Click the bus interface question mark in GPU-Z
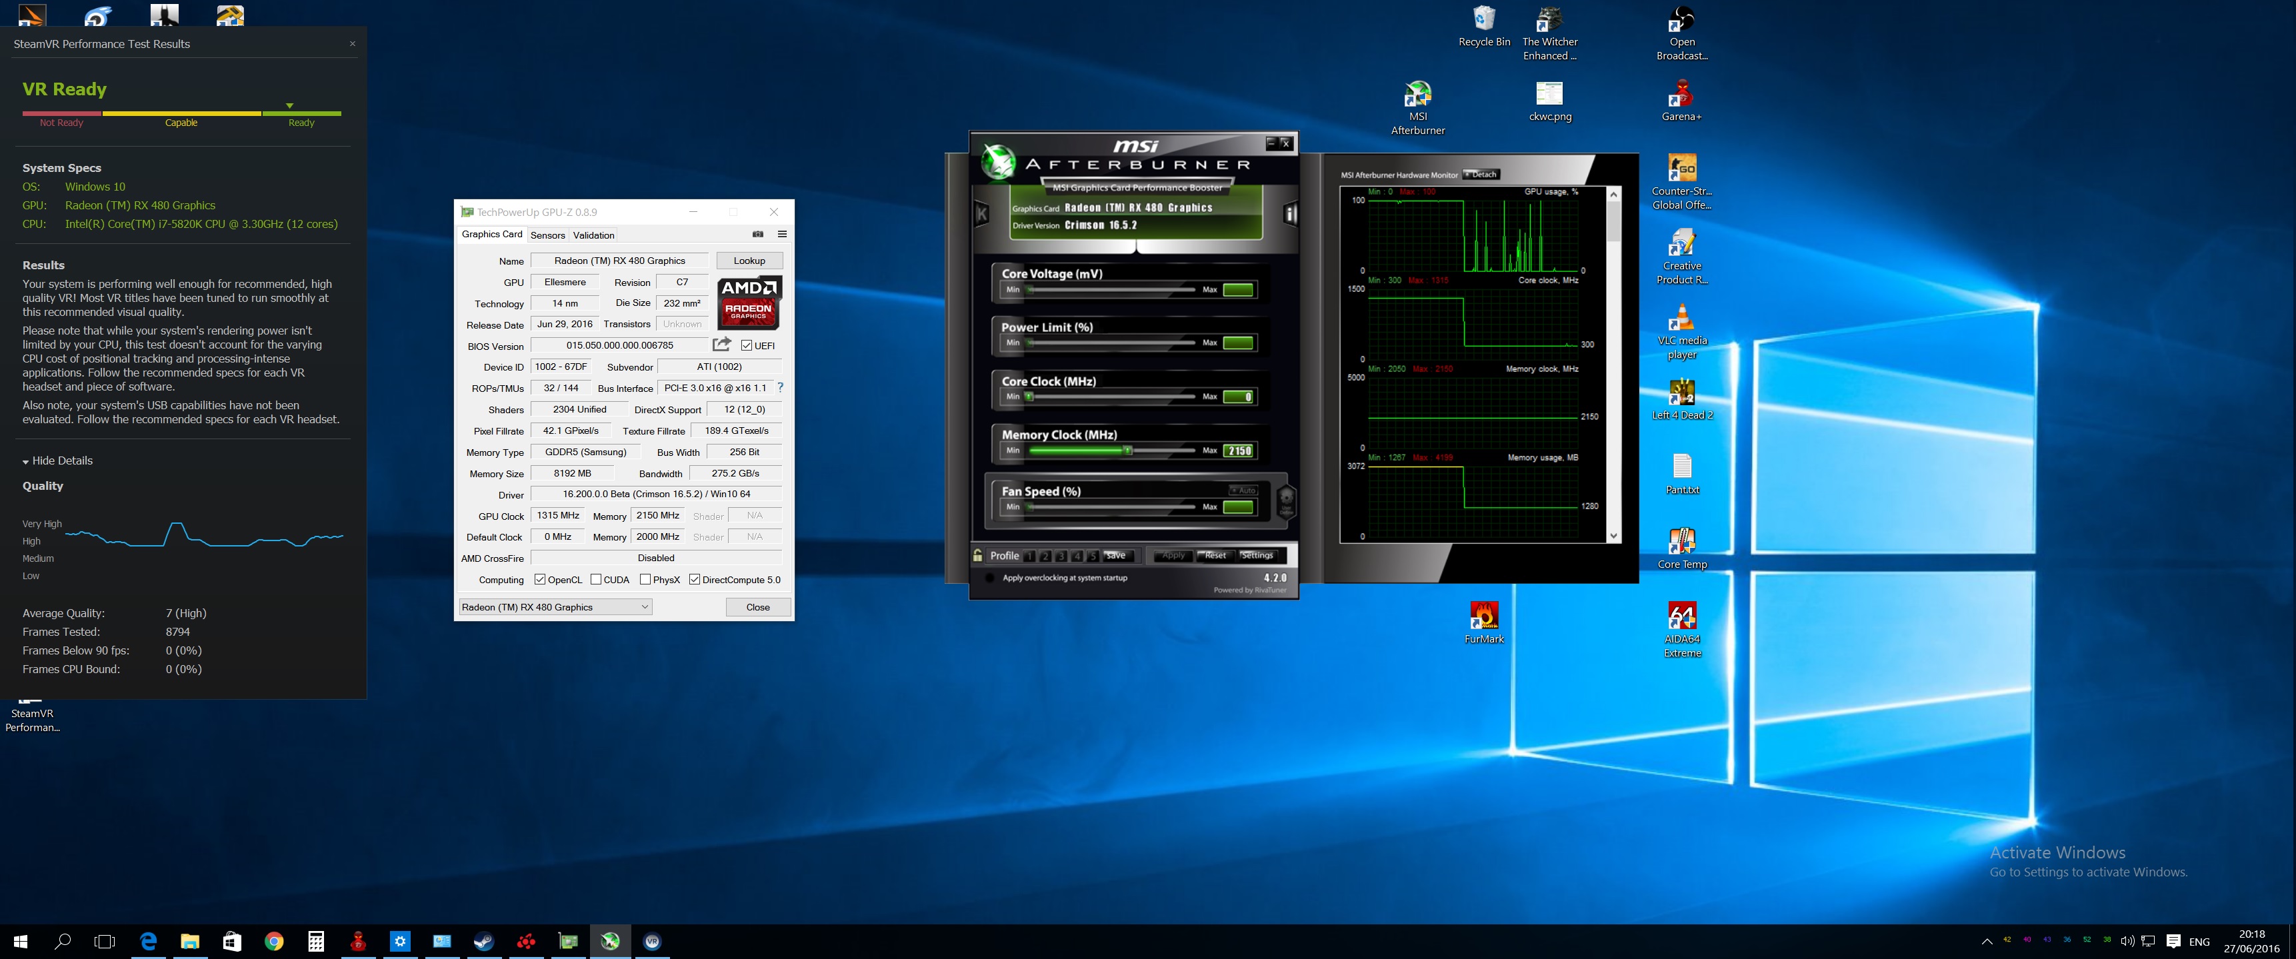Viewport: 2296px width, 959px height. 780,388
